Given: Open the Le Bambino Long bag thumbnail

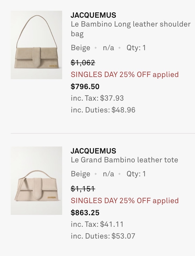Looking at the screenshot, I should [36, 45].
